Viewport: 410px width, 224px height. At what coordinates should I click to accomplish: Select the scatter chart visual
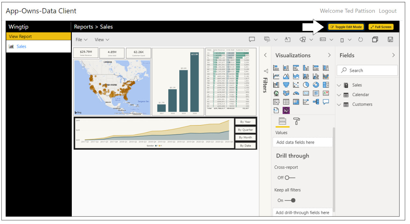[296, 85]
